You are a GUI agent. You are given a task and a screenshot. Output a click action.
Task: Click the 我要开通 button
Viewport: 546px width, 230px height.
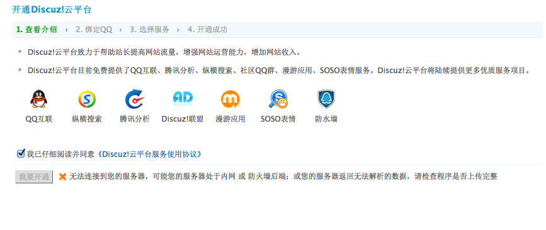click(34, 176)
